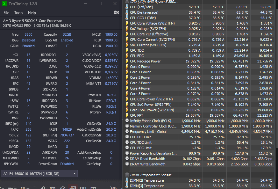The width and height of the screenshot is (278, 189).
Task: Select the Capacity value 32GB
Action: [67, 34]
